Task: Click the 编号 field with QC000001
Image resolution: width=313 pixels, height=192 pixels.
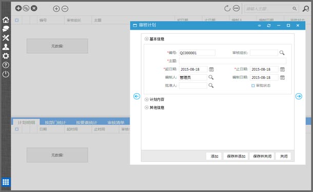Action: 197,53
